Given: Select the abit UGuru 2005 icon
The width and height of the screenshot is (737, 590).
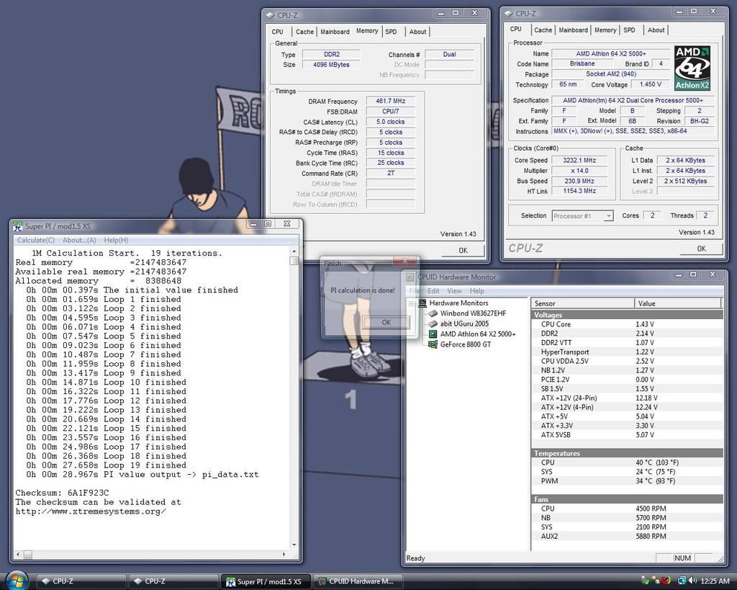Looking at the screenshot, I should (433, 324).
